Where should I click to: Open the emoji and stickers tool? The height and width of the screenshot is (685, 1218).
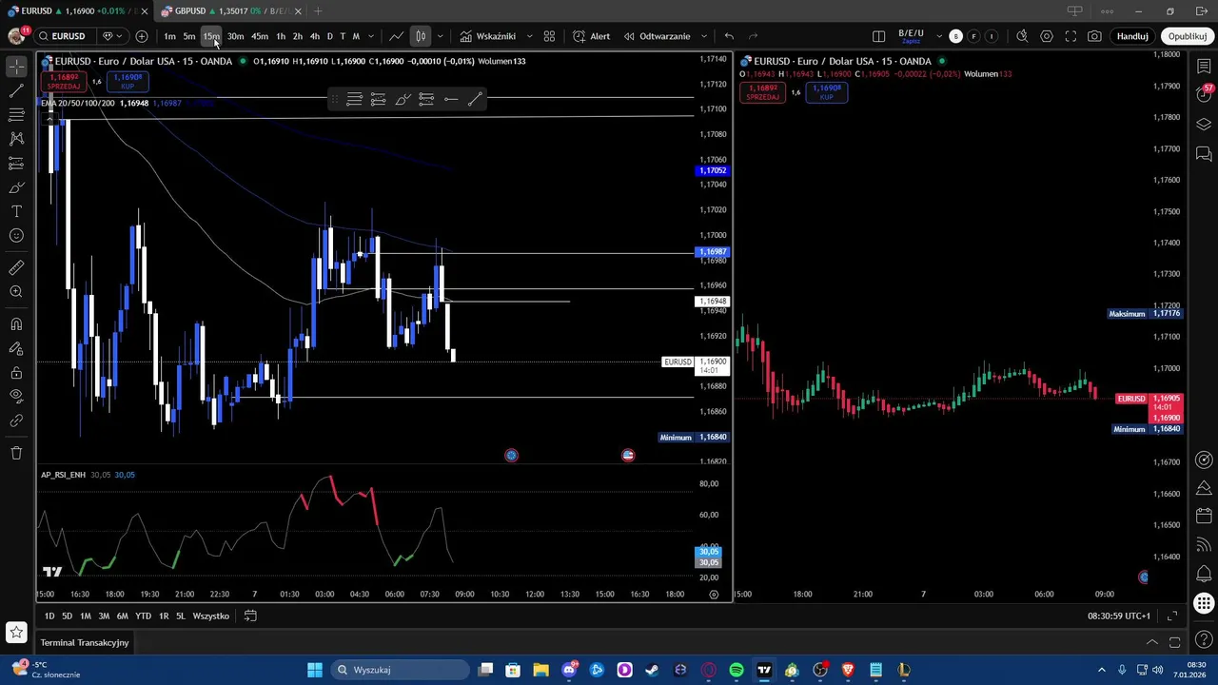click(x=16, y=236)
